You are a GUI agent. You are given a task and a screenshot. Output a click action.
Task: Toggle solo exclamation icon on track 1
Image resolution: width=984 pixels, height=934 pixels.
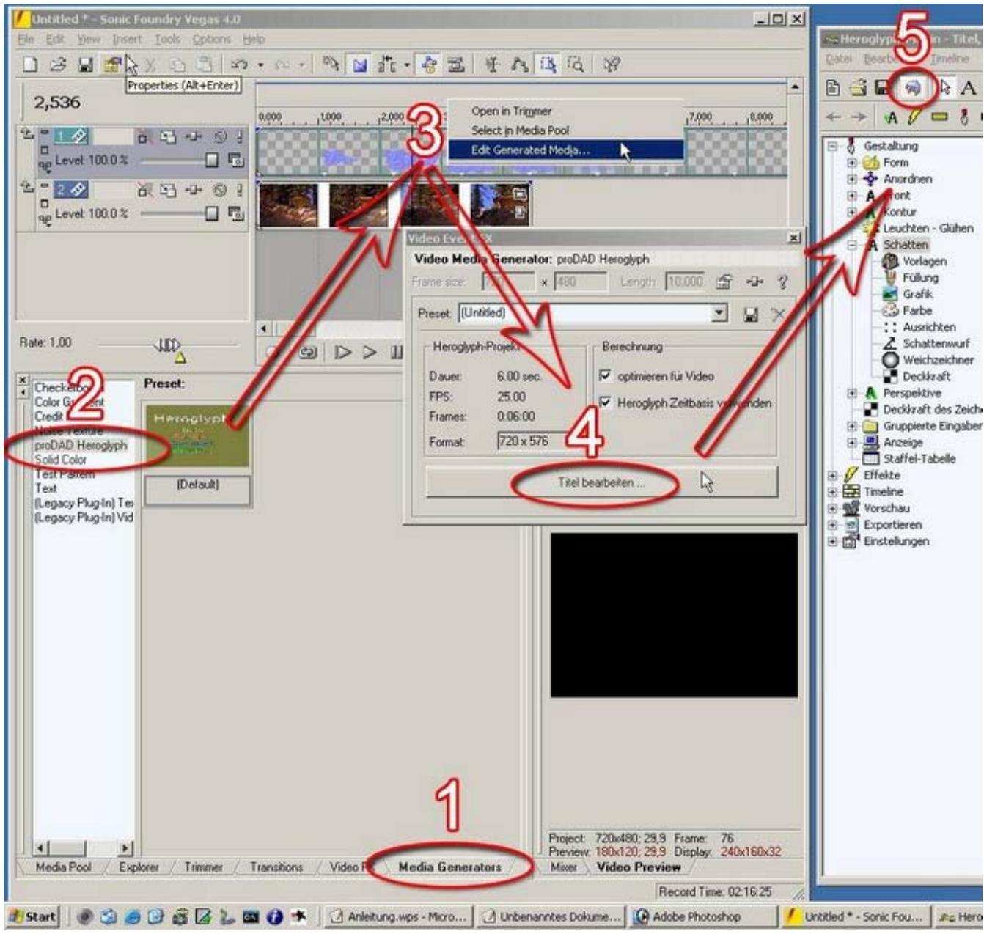click(x=239, y=136)
